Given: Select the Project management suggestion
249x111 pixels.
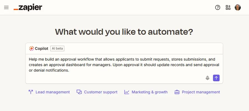Looking at the screenshot, I should [x=197, y=92].
